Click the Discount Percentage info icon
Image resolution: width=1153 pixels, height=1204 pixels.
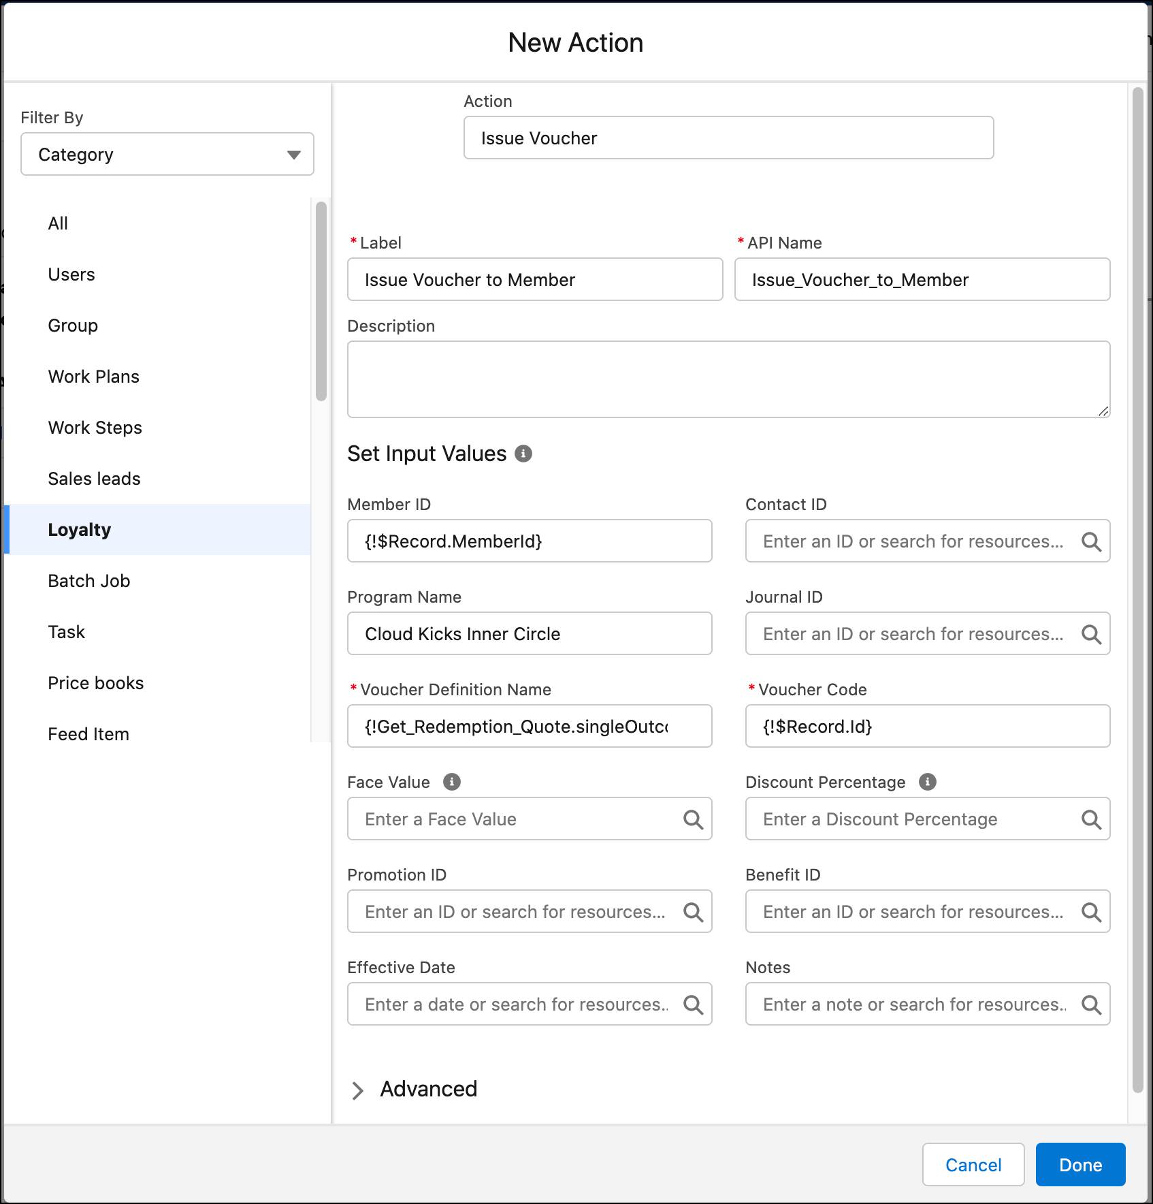pos(928,782)
